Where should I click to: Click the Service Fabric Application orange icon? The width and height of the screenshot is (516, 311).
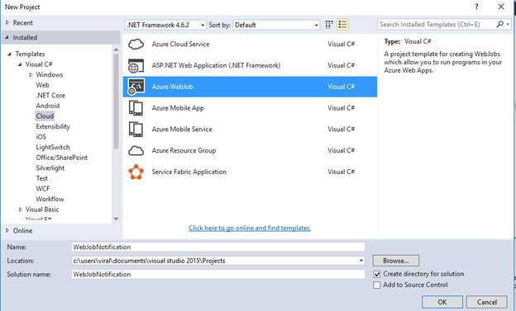click(x=136, y=172)
